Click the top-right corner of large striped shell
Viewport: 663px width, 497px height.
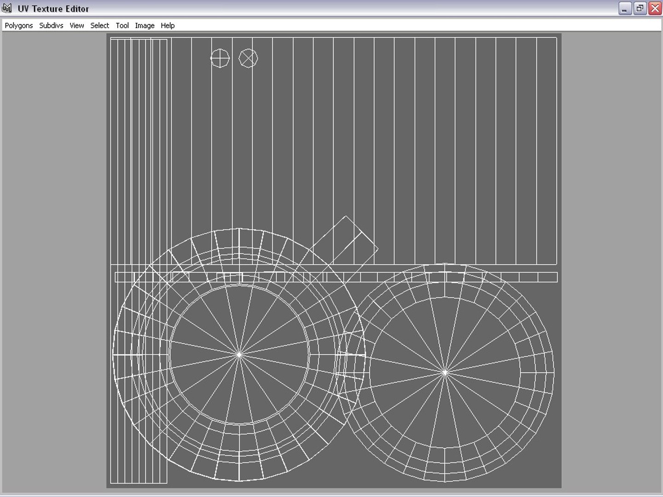tap(557, 38)
